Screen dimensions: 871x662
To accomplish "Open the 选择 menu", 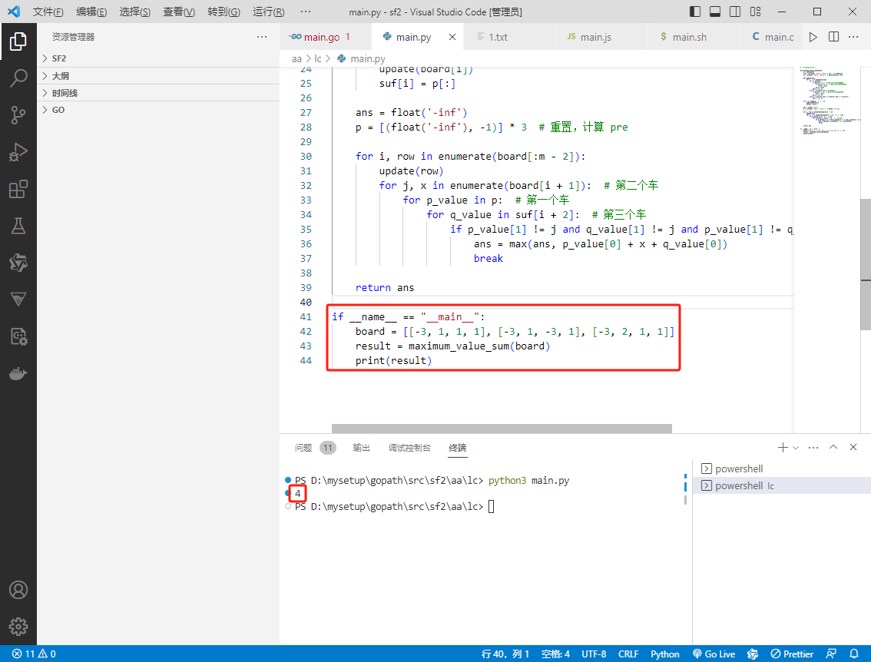I will 135,12.
